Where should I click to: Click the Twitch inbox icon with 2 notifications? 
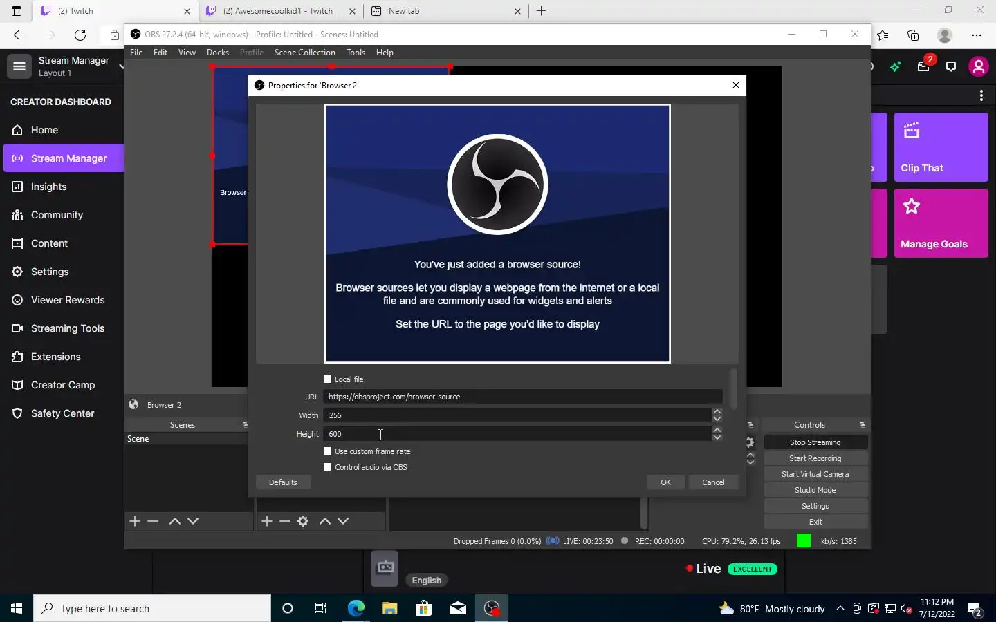tap(924, 66)
